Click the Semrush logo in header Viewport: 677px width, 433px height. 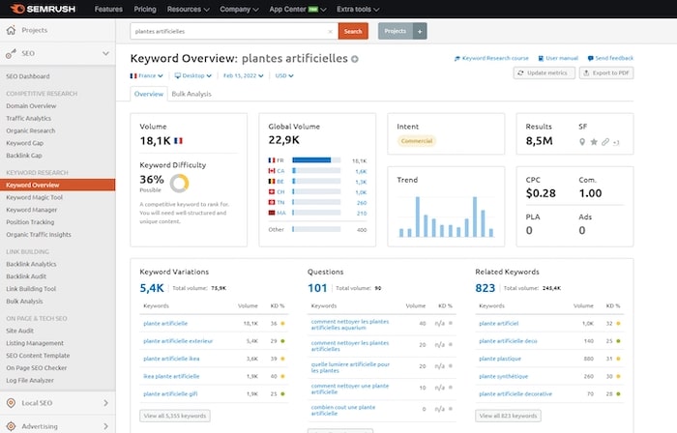click(43, 9)
